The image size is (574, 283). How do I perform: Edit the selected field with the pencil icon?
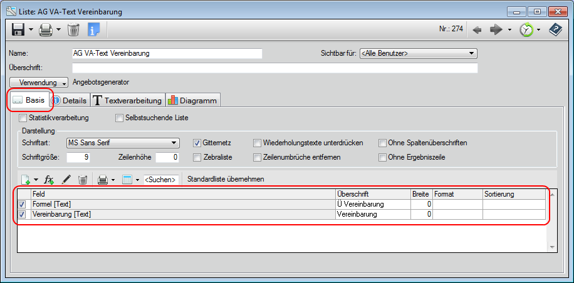66,180
